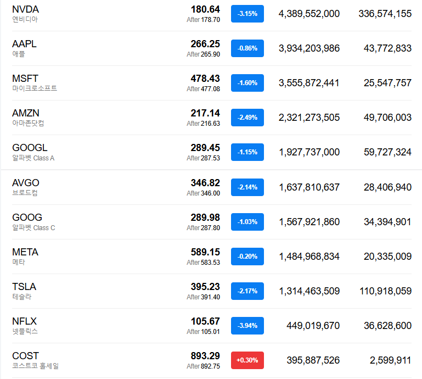Click NVDA market cap 4,389,552,000
The image size is (422, 379).
tap(310, 14)
